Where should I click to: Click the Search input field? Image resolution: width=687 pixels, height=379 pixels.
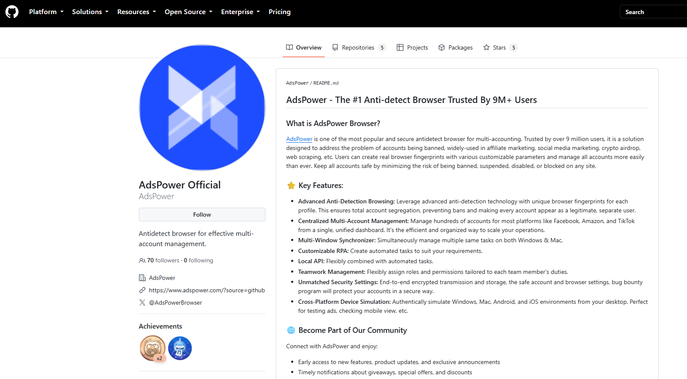tap(653, 12)
